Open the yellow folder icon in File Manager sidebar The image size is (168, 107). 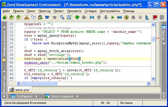click(4, 60)
